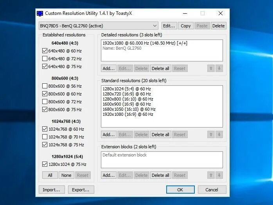Minimize the Custom Resolution Utility window
Viewport: 273px width, 205px height.
[185, 13]
